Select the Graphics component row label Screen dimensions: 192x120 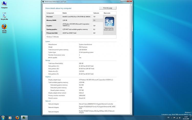point(49,26)
